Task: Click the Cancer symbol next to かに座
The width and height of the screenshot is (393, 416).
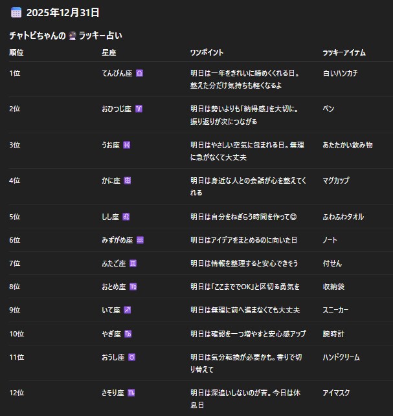Action: [128, 181]
